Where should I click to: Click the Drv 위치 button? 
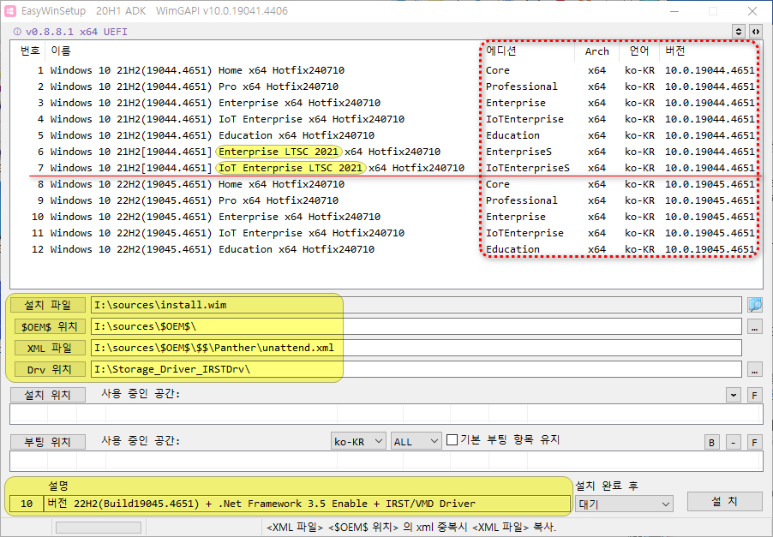pos(48,369)
